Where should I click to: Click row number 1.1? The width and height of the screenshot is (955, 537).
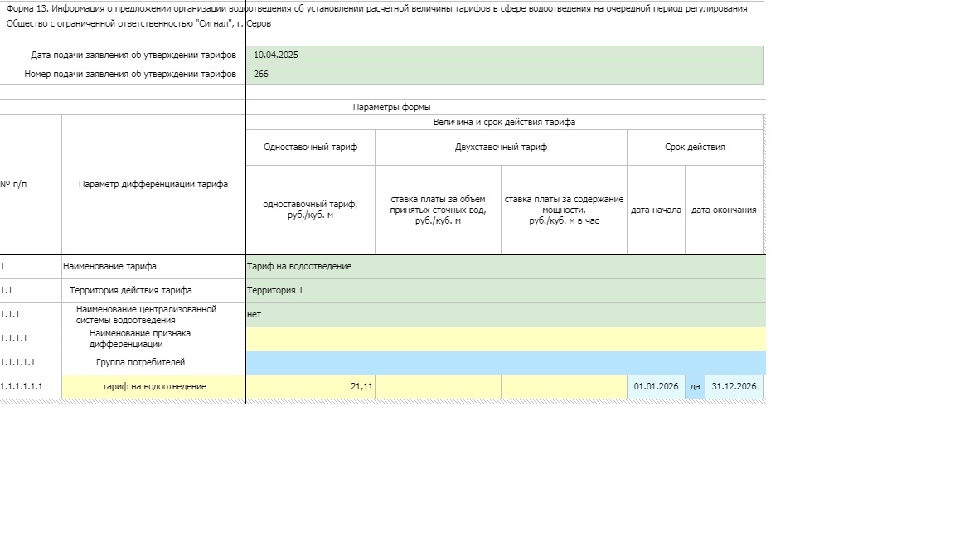[6, 290]
